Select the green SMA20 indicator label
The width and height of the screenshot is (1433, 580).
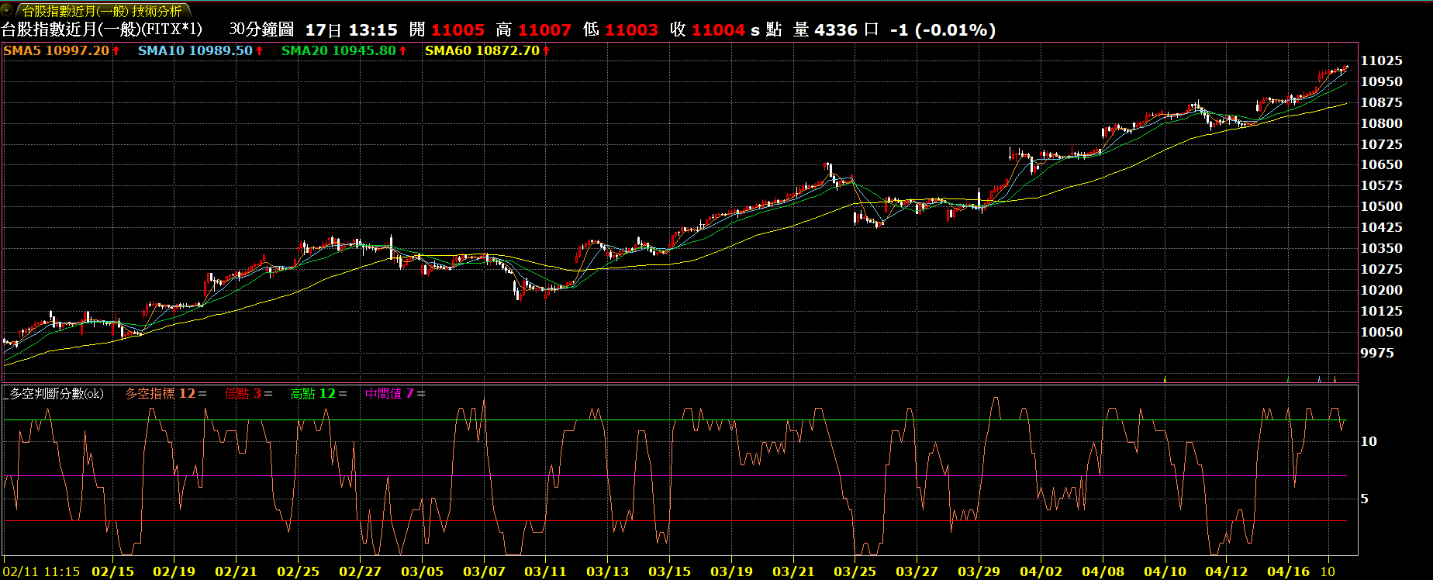pos(338,50)
